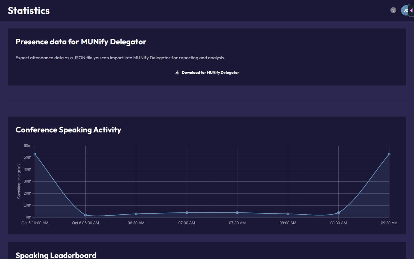
Task: Click the Speaking Leaderboard heading
Action: [x=56, y=255]
